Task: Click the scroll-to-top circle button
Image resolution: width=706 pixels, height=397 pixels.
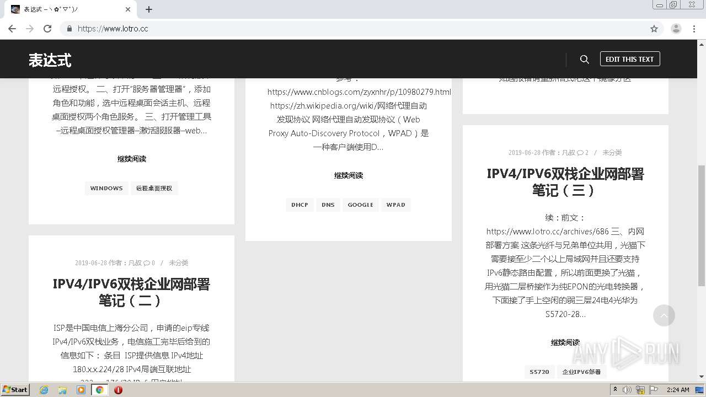Action: pos(664,315)
